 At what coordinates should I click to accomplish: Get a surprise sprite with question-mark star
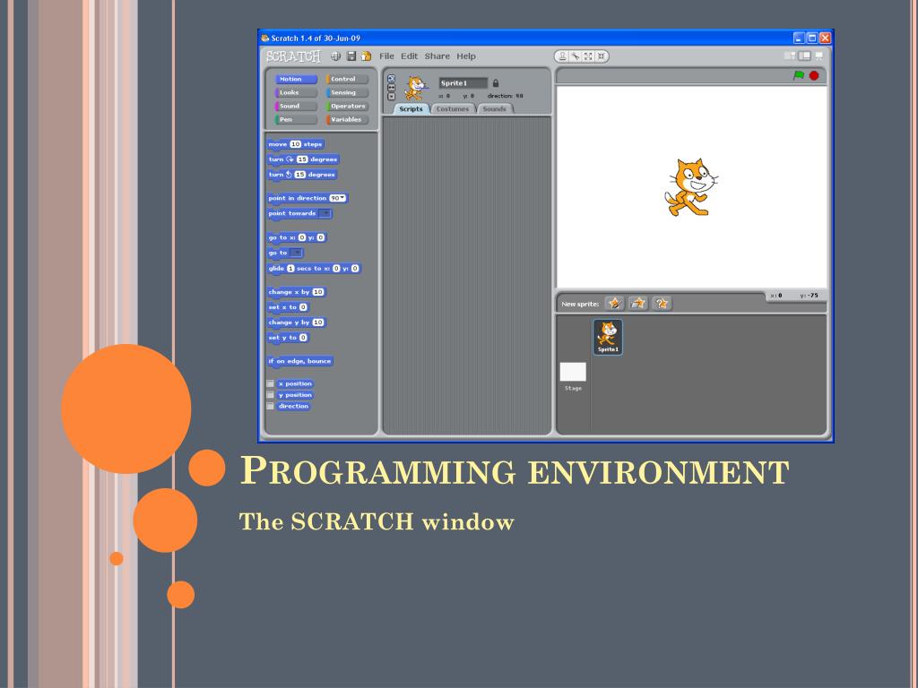[662, 304]
